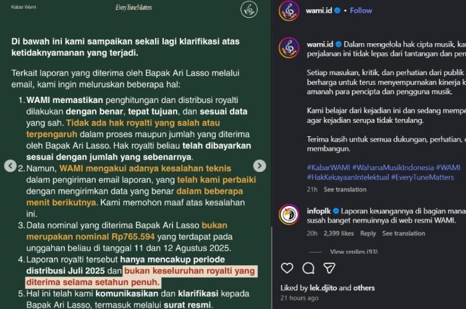The image size is (466, 309).
Task: Open comment box via speech bubble icon
Action: [x=308, y=268]
